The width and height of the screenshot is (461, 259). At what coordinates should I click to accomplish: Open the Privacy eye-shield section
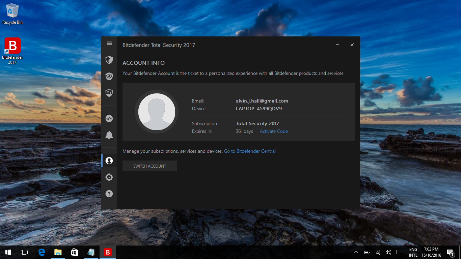[109, 76]
